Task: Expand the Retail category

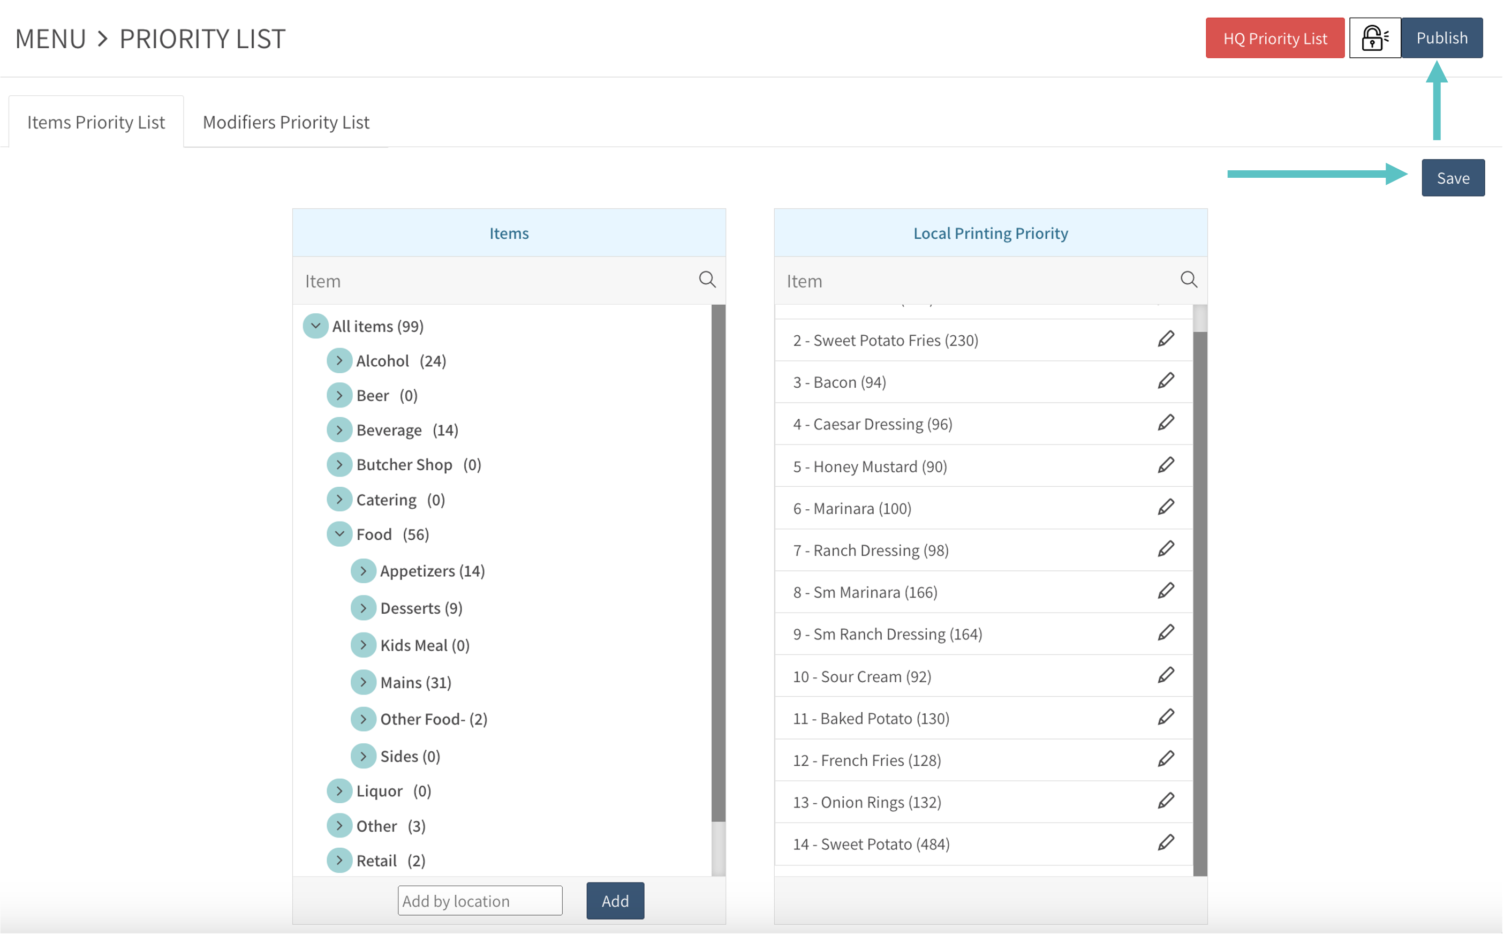Action: point(339,860)
